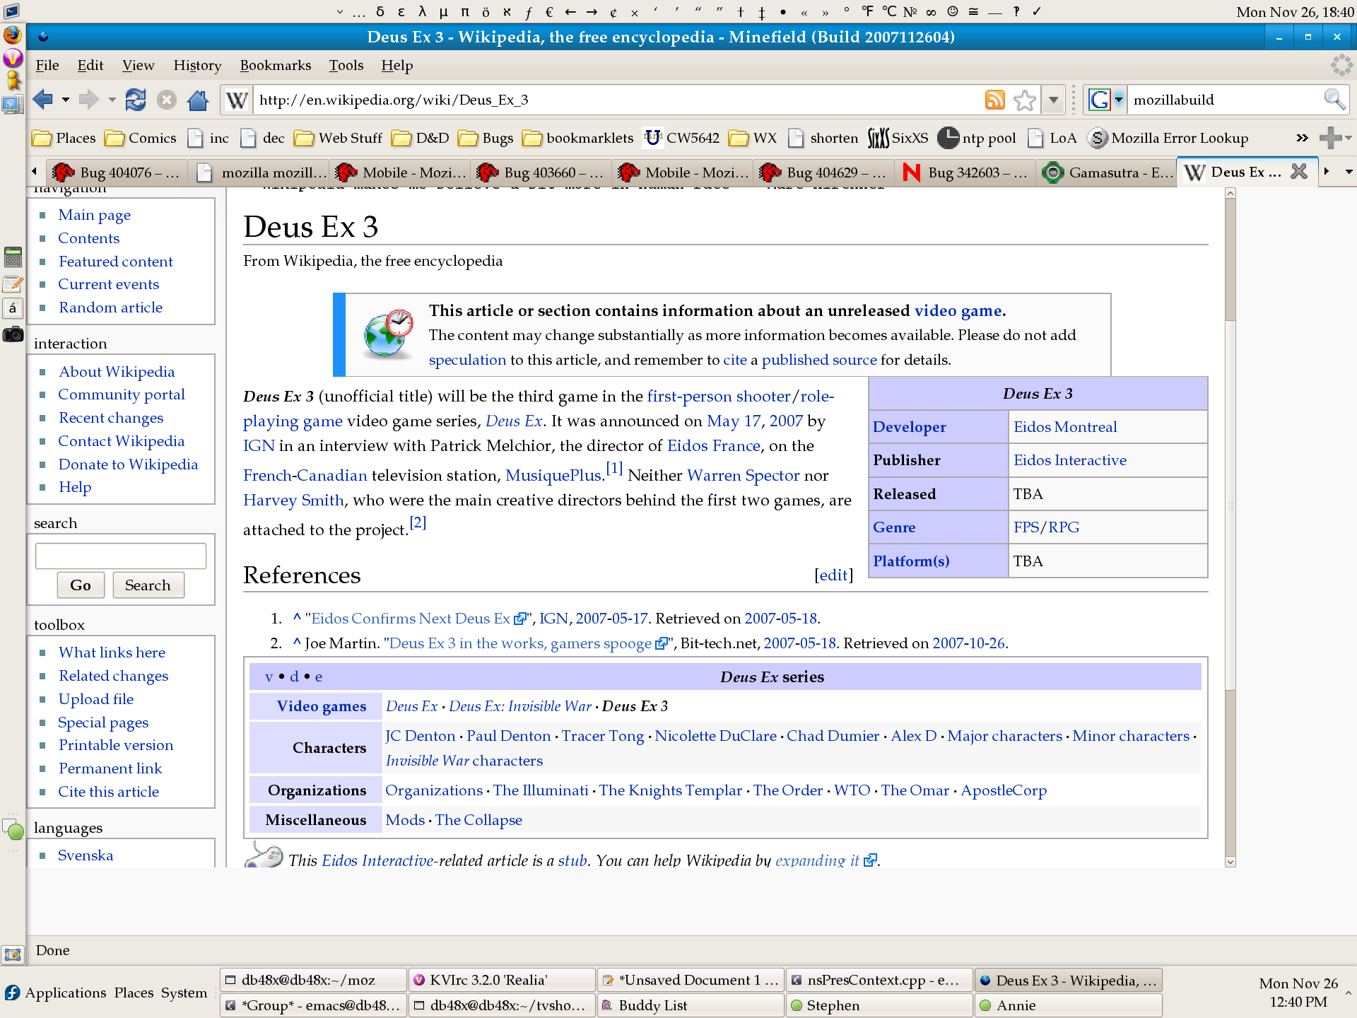The height and width of the screenshot is (1018, 1357).
Task: Click the Wikipedia site icon in address bar
Action: 237,100
